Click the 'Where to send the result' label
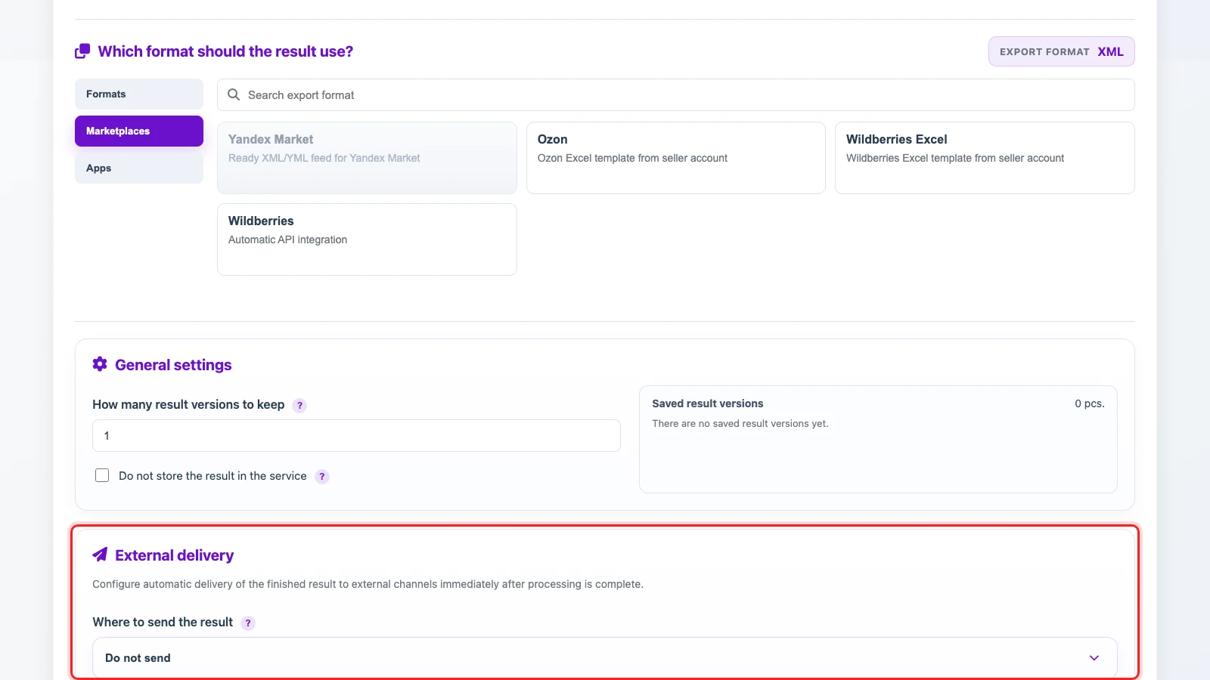The width and height of the screenshot is (1210, 680). pyautogui.click(x=163, y=622)
